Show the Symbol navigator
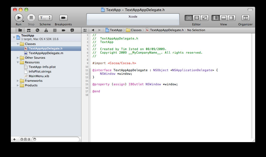The height and width of the screenshot is (157, 266). point(28,30)
